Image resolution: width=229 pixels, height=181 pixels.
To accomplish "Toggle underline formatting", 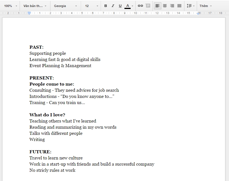I will coord(120,6).
